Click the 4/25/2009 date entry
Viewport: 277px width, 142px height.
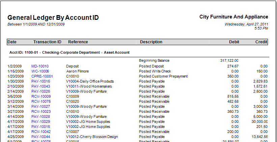(16, 137)
